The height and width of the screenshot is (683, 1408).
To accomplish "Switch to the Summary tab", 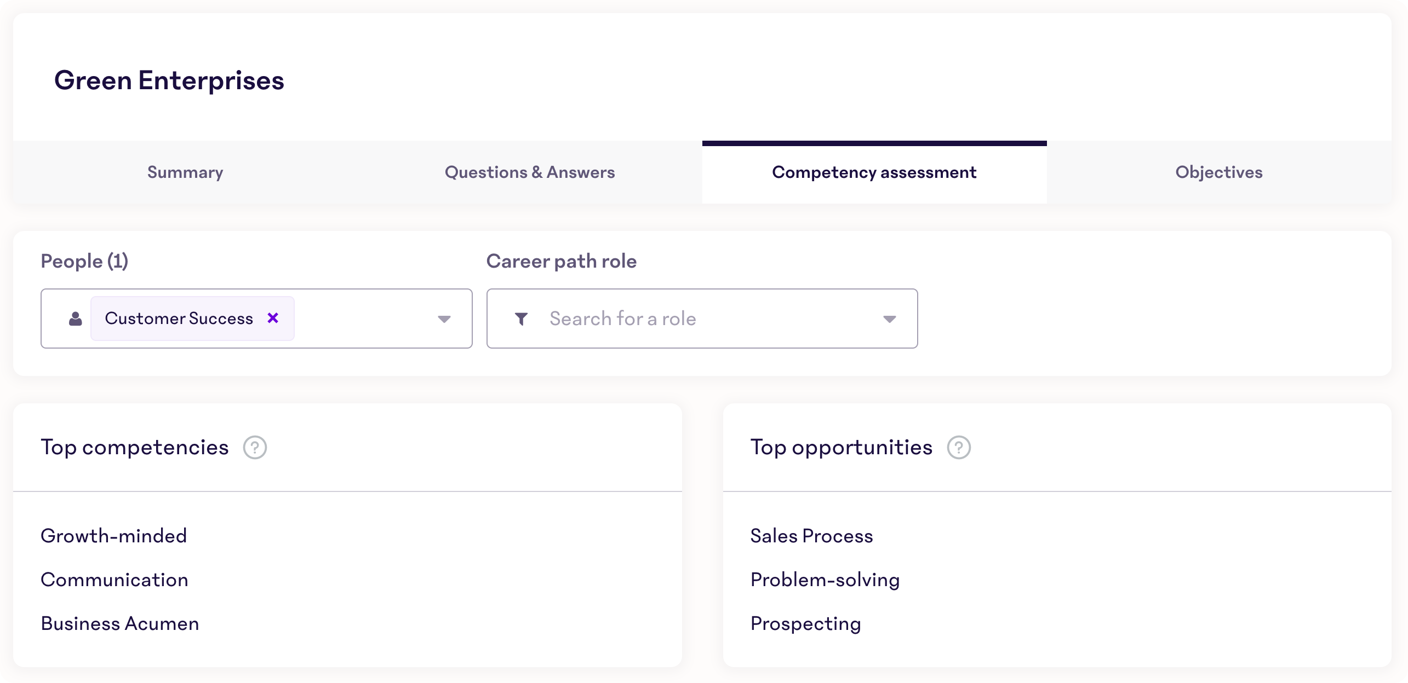I will [185, 172].
